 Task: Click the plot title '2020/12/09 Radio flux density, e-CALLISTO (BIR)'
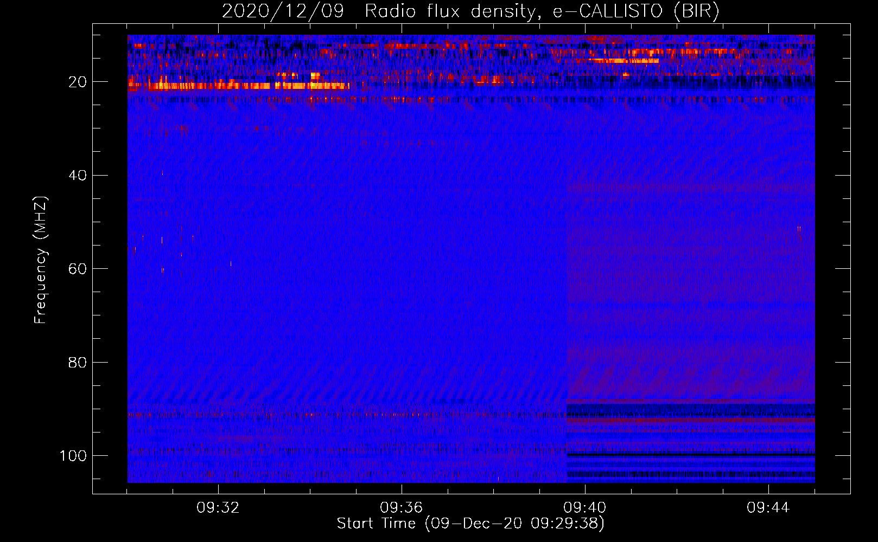(470, 11)
